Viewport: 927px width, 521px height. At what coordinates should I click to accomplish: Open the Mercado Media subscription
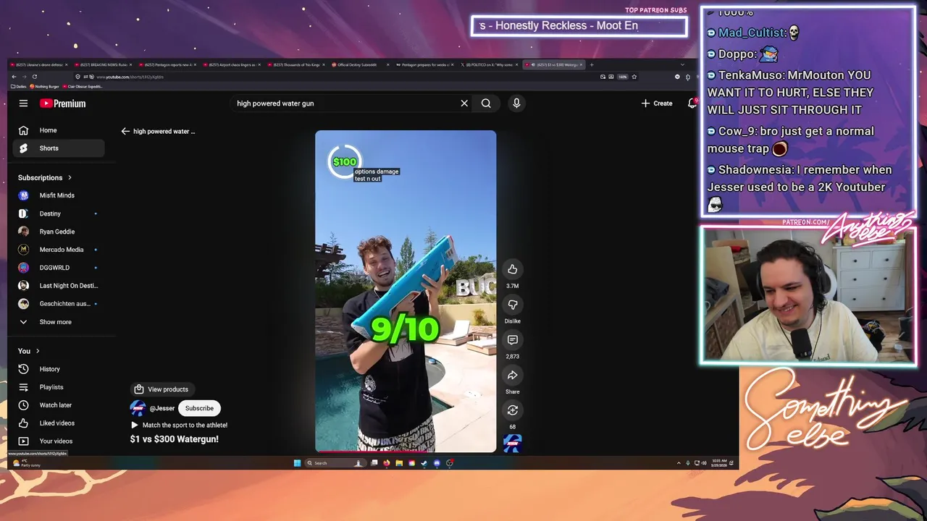point(59,250)
